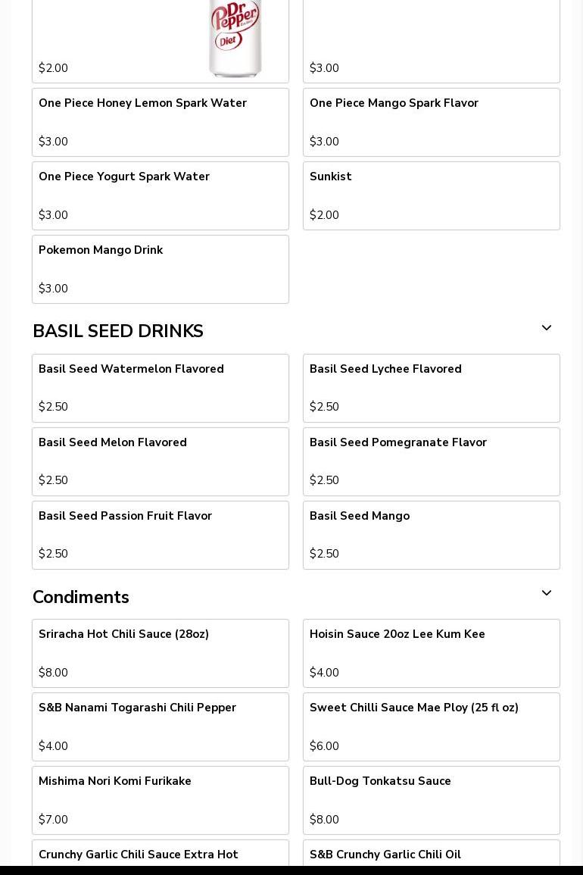Select Basil Seed Watermelon Flavored drink

[x=161, y=389]
